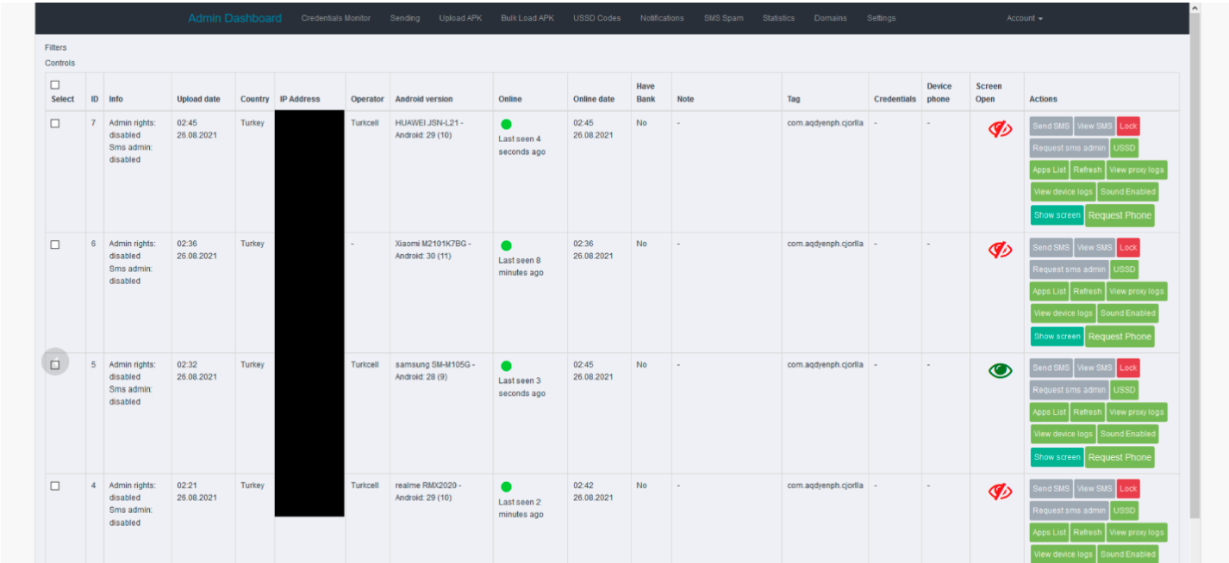Click View proxy logs for HUAWEI device
The height and width of the screenshot is (563, 1229).
[1136, 170]
